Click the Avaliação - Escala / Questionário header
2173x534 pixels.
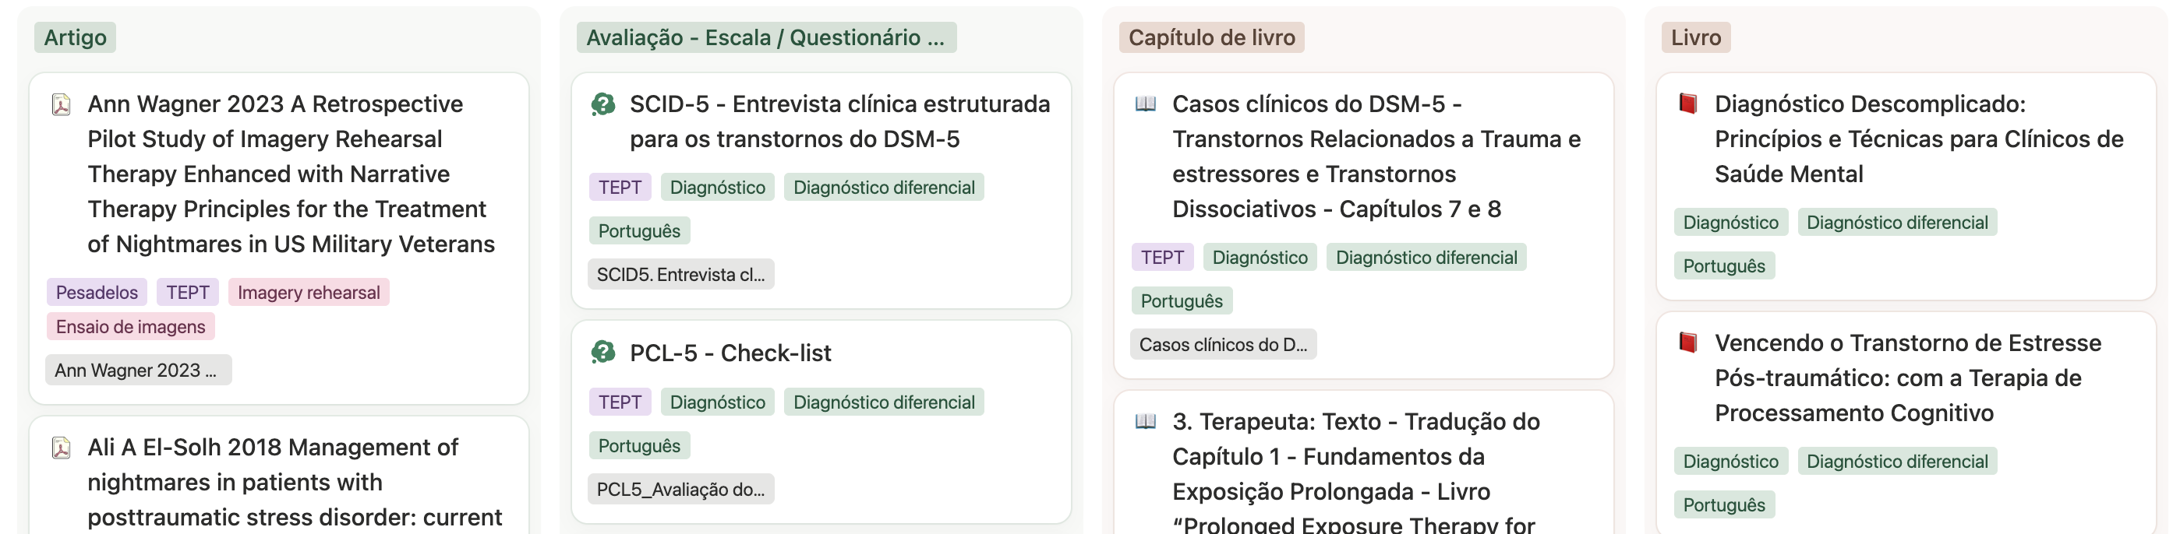click(766, 38)
